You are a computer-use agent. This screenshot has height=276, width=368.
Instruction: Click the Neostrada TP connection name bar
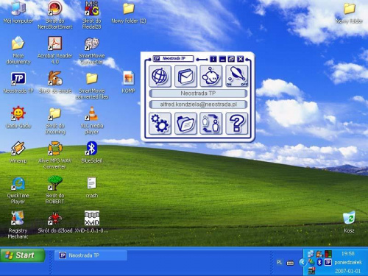click(x=198, y=93)
